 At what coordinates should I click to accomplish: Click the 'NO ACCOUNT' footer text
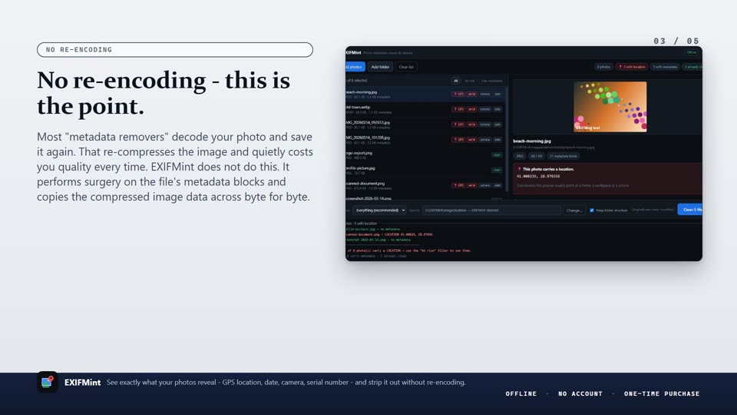tap(580, 393)
